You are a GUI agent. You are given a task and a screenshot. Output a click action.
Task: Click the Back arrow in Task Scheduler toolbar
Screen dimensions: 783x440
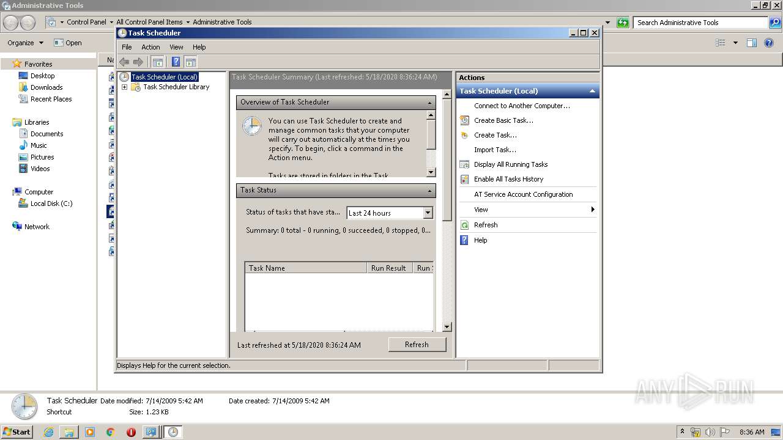coord(124,62)
